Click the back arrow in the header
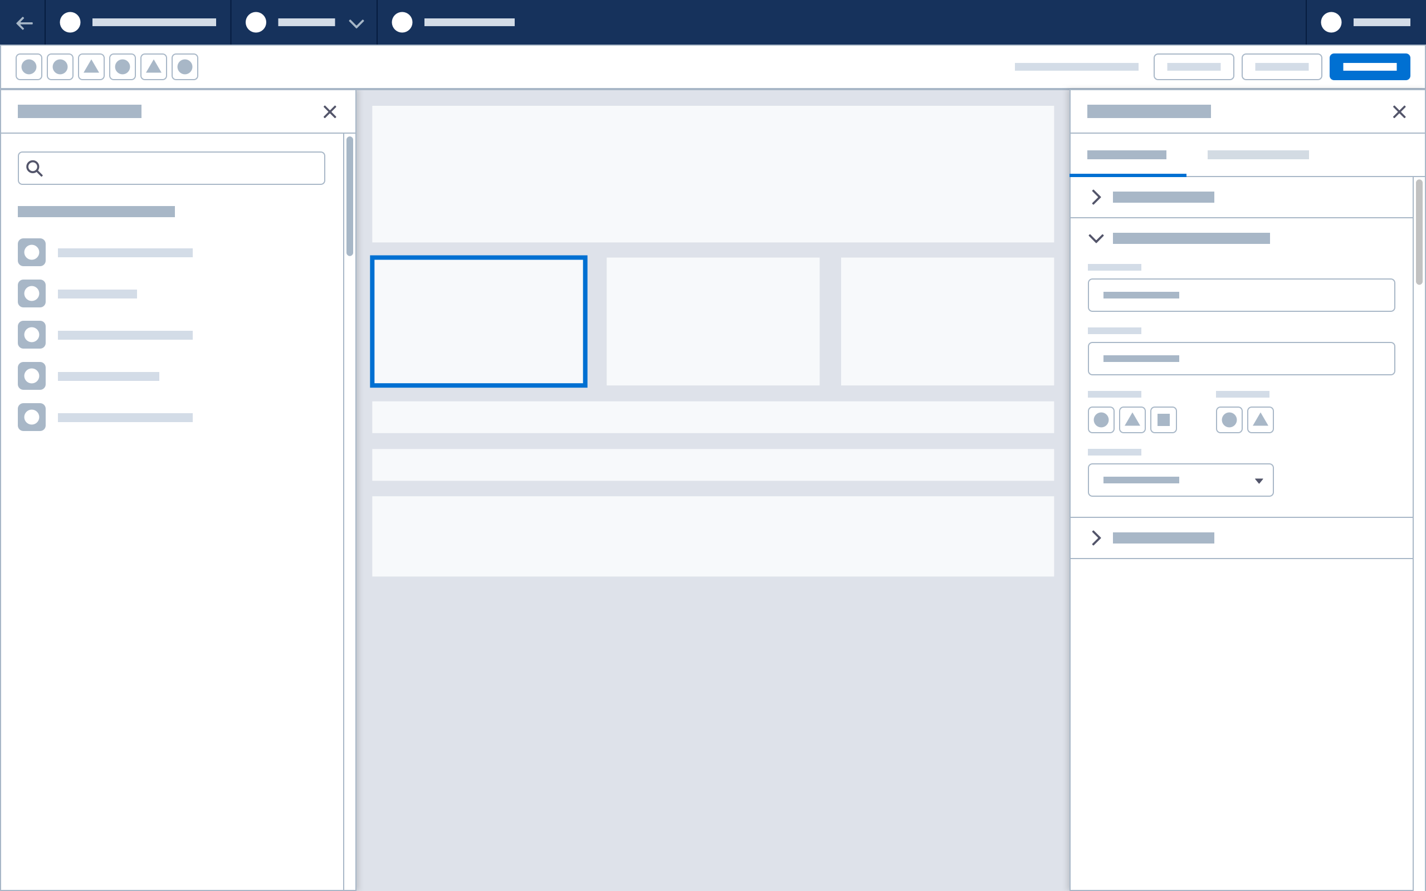Image resolution: width=1426 pixels, height=891 pixels. click(24, 22)
